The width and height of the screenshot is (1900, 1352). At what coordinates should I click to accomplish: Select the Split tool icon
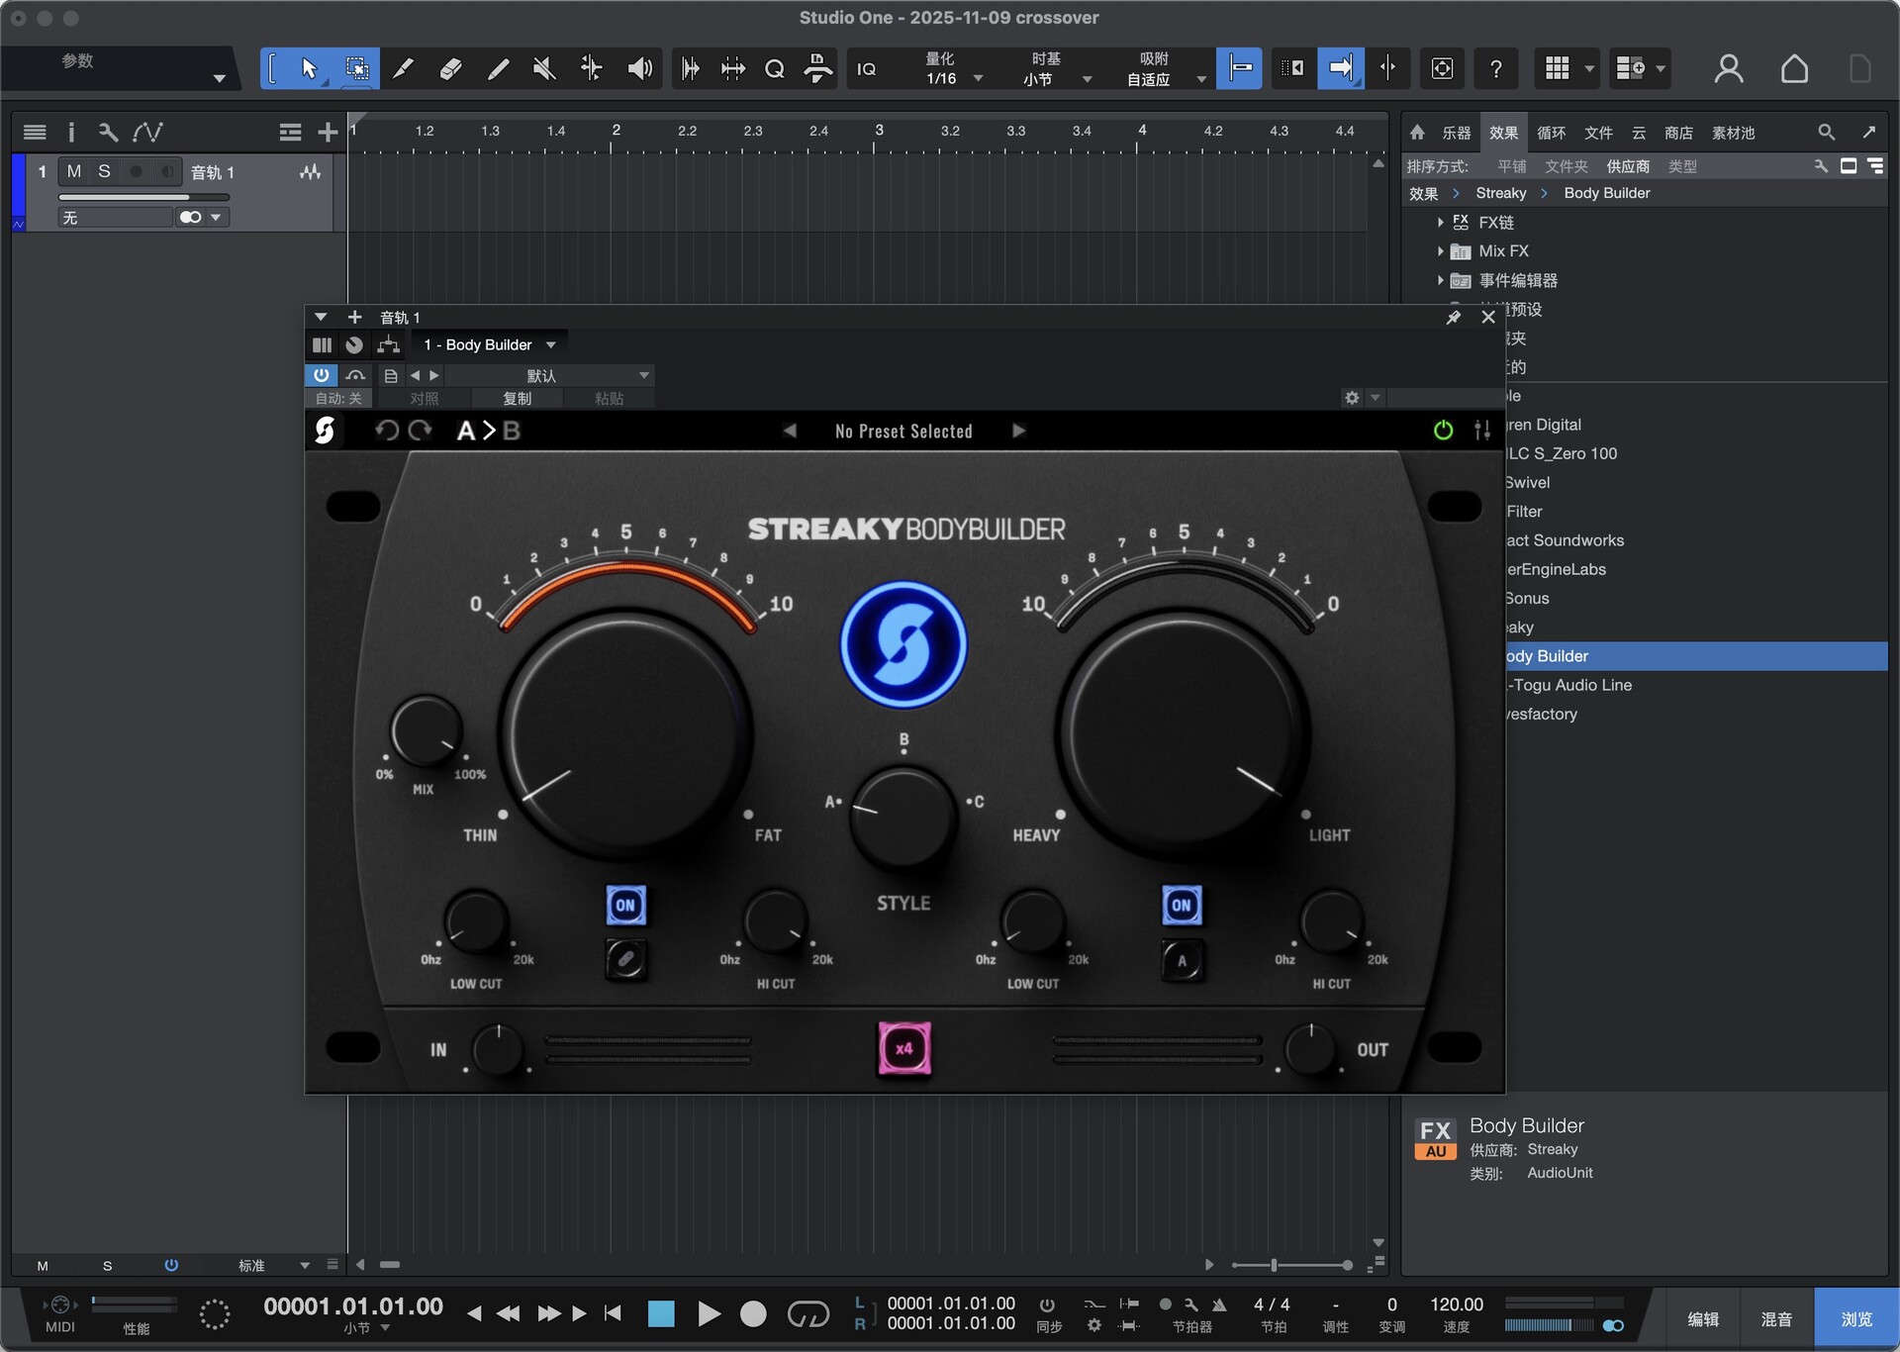591,68
